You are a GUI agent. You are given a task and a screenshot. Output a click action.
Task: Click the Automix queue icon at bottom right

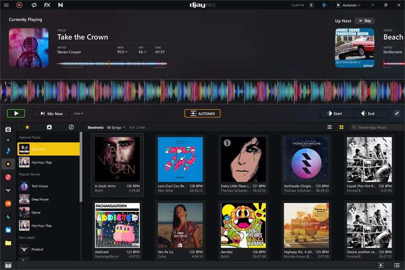381,265
